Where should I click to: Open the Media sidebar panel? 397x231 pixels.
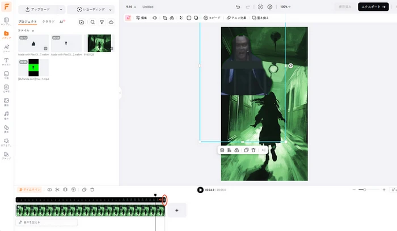click(6, 35)
